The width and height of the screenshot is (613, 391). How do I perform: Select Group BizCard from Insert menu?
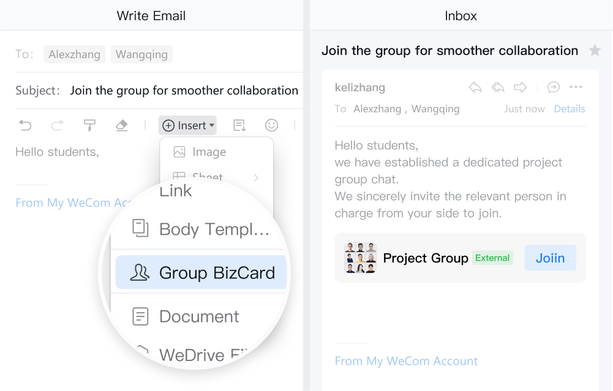pos(201,273)
